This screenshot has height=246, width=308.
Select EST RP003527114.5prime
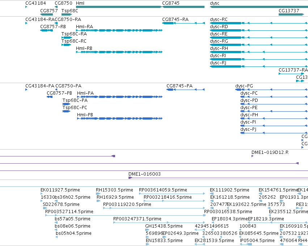[126, 215]
